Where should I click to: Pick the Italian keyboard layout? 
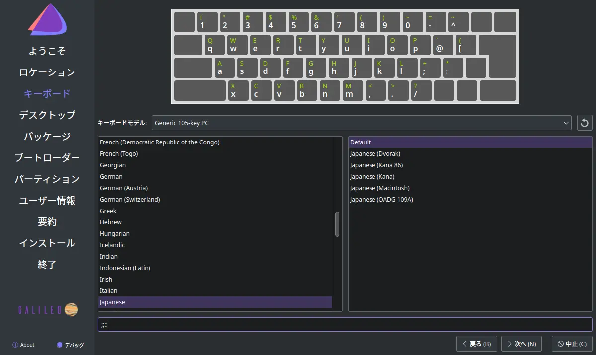pos(109,291)
